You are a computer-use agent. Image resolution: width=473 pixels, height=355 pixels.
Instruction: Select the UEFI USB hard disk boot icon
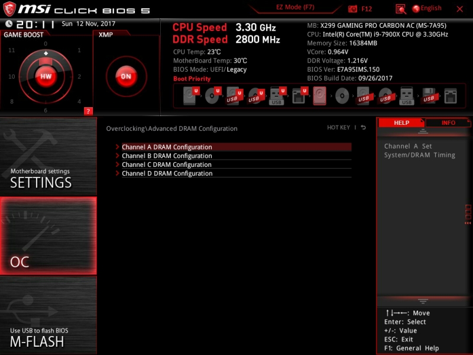pos(234,96)
